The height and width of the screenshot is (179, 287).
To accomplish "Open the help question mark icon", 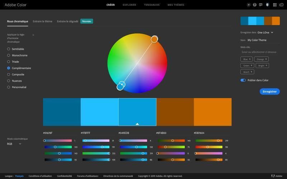I will (x=255, y=5).
